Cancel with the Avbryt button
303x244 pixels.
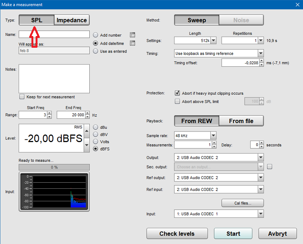click(x=278, y=233)
